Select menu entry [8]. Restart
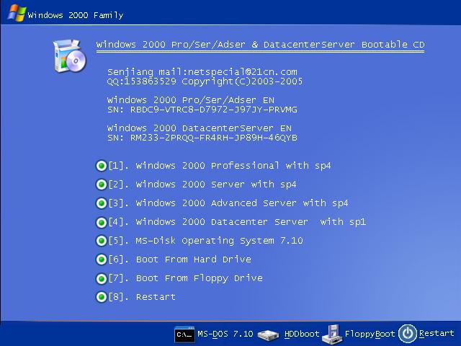 [142, 297]
